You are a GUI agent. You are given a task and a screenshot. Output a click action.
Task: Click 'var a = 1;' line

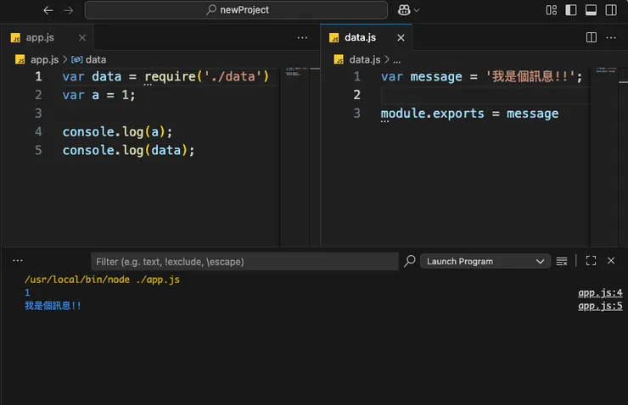click(99, 95)
